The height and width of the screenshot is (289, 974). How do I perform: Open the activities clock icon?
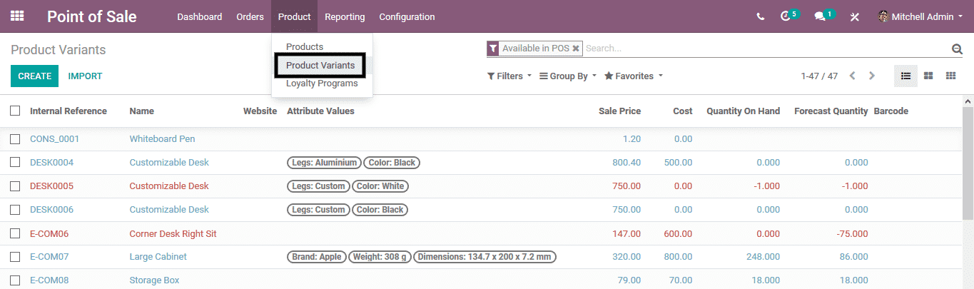[786, 16]
